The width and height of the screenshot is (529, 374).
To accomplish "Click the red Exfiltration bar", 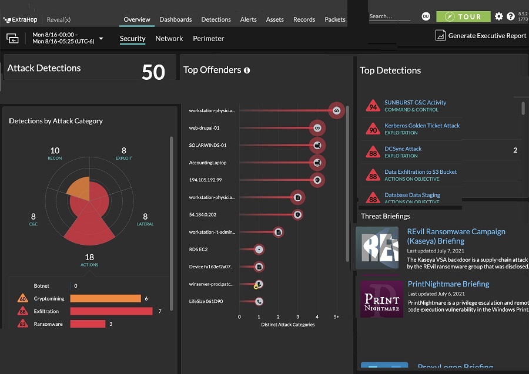I will tap(111, 311).
